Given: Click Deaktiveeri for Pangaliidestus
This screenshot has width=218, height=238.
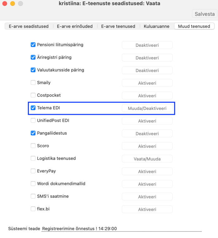Looking at the screenshot, I should [x=147, y=134].
